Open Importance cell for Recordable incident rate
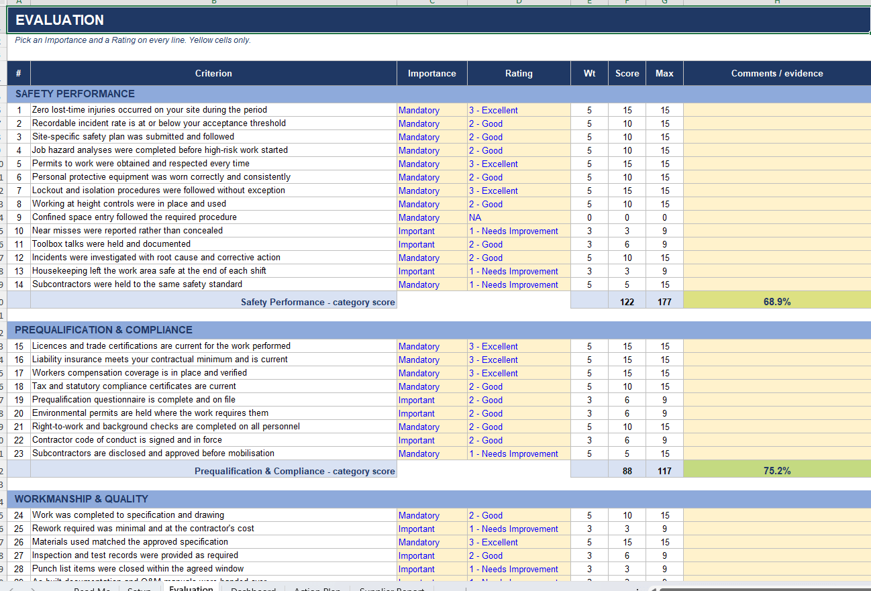The width and height of the screenshot is (871, 591). 432,123
